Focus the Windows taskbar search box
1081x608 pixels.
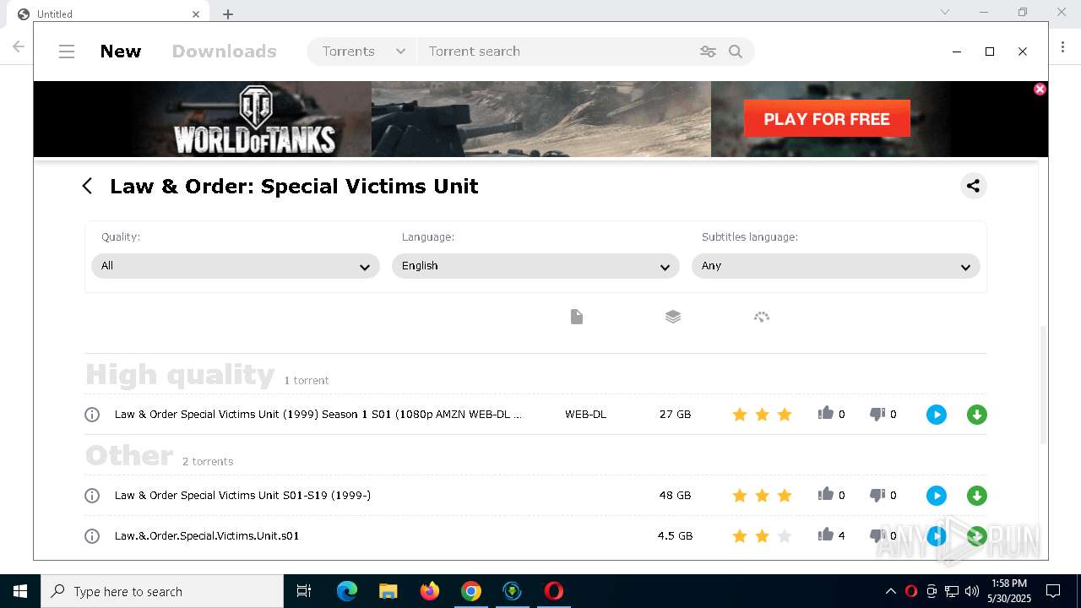(x=162, y=591)
